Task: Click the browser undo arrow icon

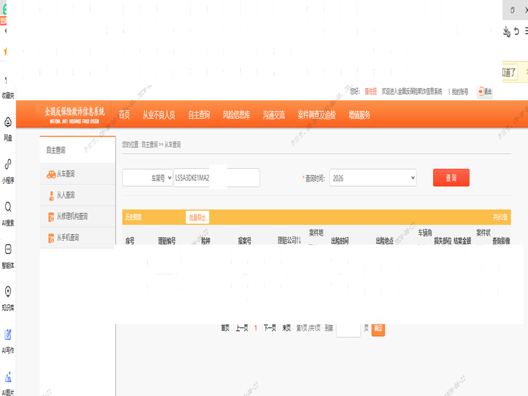Action: [x=517, y=32]
